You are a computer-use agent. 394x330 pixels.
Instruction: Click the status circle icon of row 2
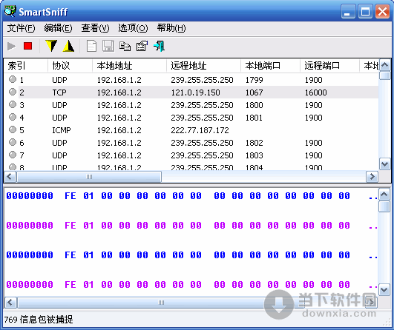click(x=13, y=92)
